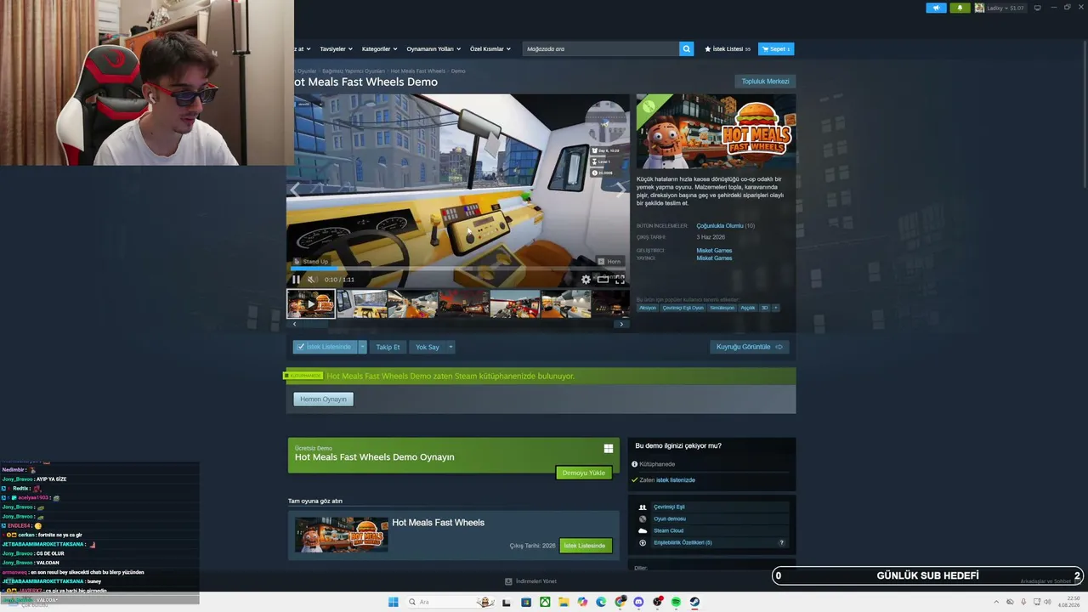Open wishlist options dropdown arrow
This screenshot has width=1088, height=612.
[363, 347]
